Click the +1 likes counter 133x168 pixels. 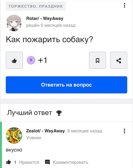coord(42,60)
